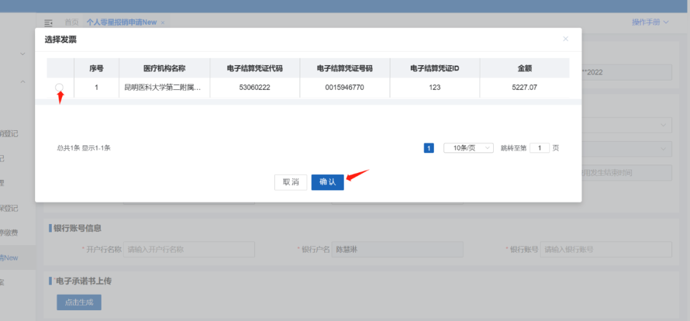Click pagination page number 1
Screen dimensions: 690x321
click(x=429, y=148)
